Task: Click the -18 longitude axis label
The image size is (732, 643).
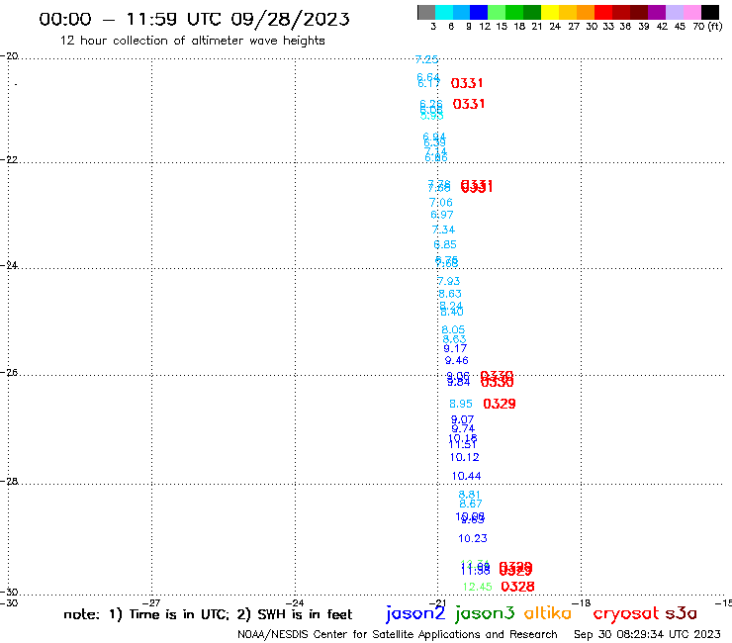Action: coord(582,602)
